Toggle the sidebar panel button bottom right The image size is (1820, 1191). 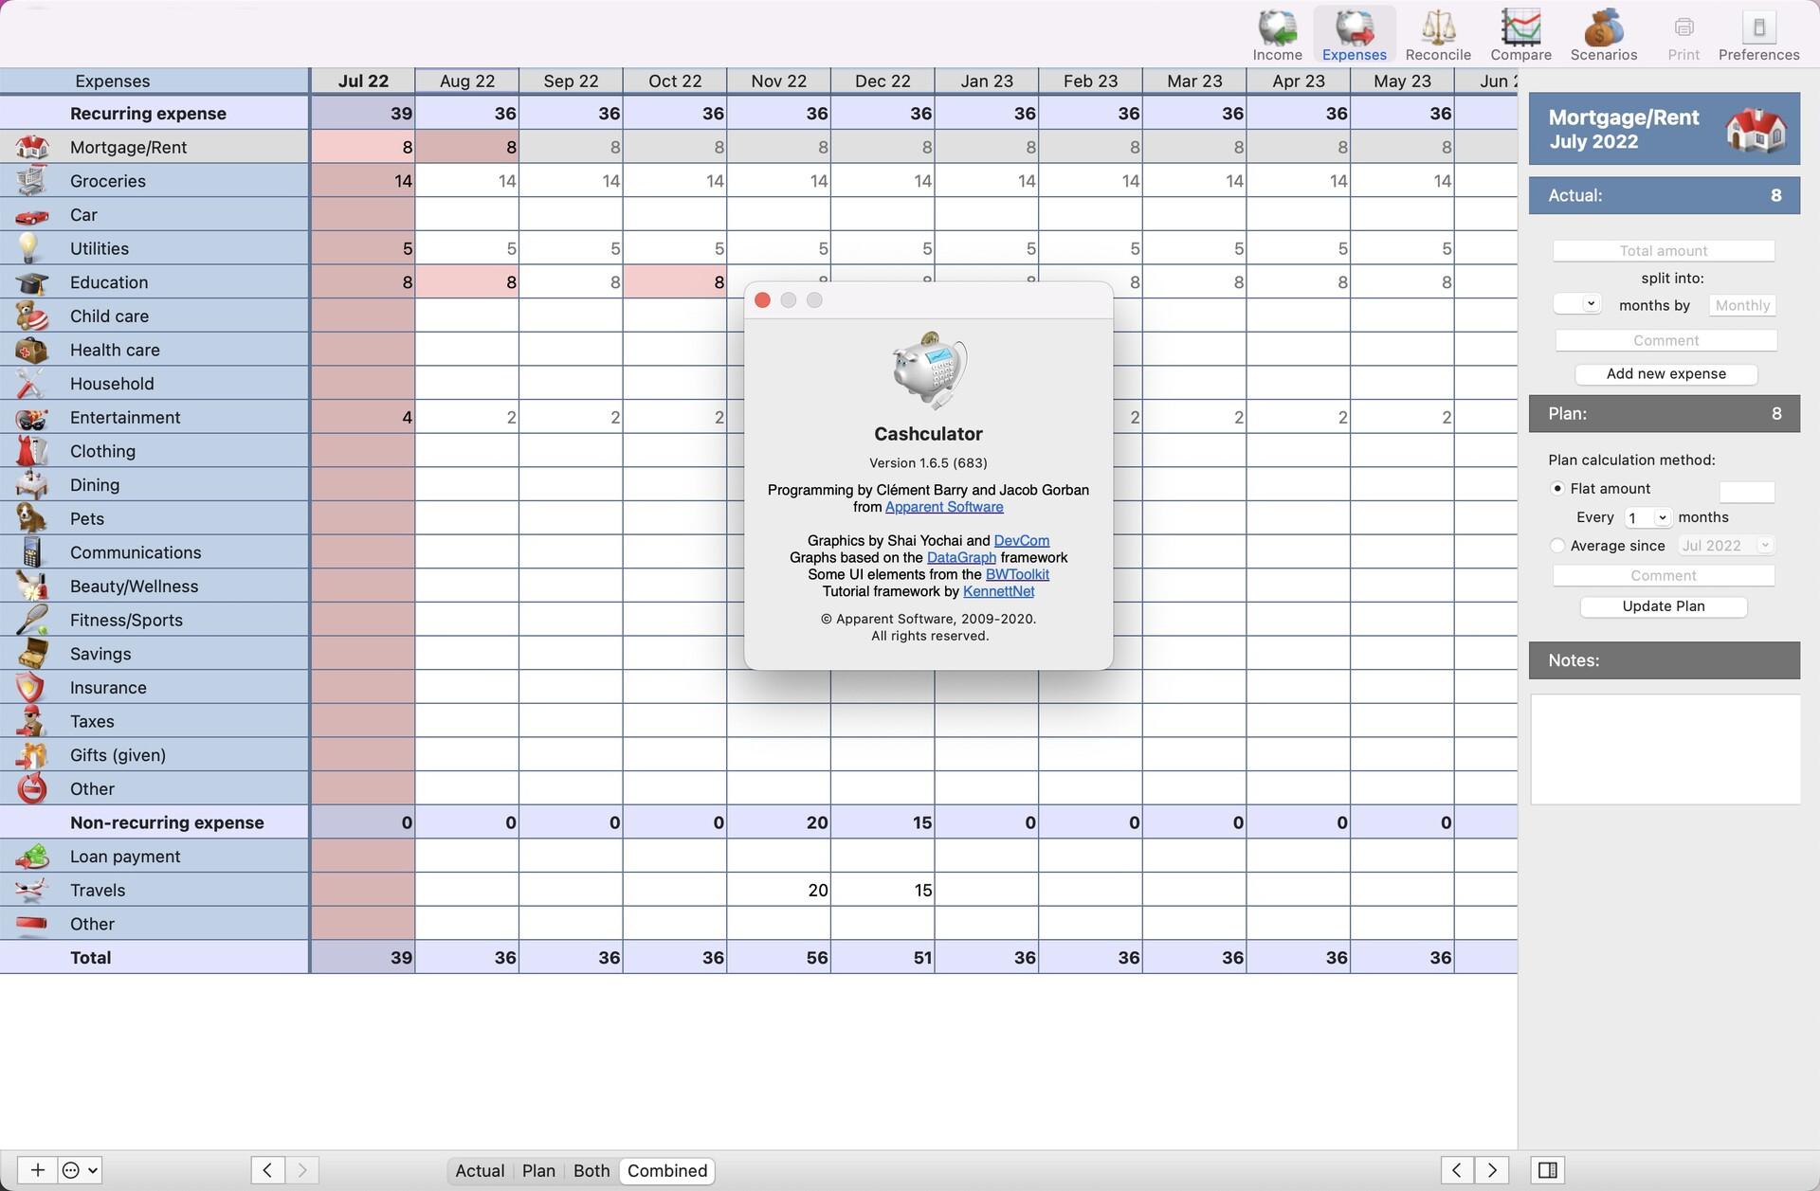point(1548,1170)
